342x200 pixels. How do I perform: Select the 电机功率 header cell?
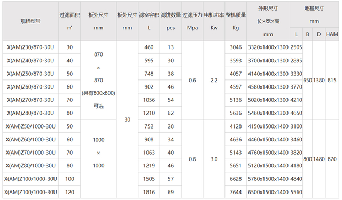click(x=214, y=21)
